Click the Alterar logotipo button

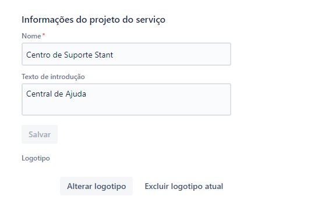97,186
